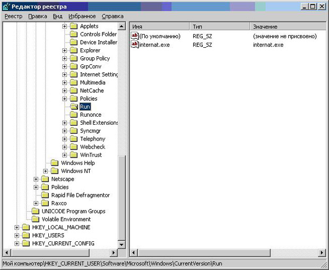Expand the Raxco key

[36, 203]
